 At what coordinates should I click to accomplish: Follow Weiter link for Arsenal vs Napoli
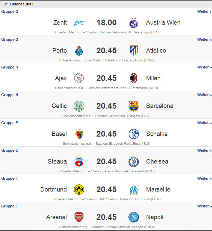tap(205, 206)
